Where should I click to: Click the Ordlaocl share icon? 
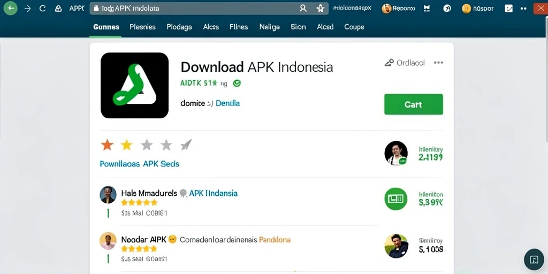389,63
